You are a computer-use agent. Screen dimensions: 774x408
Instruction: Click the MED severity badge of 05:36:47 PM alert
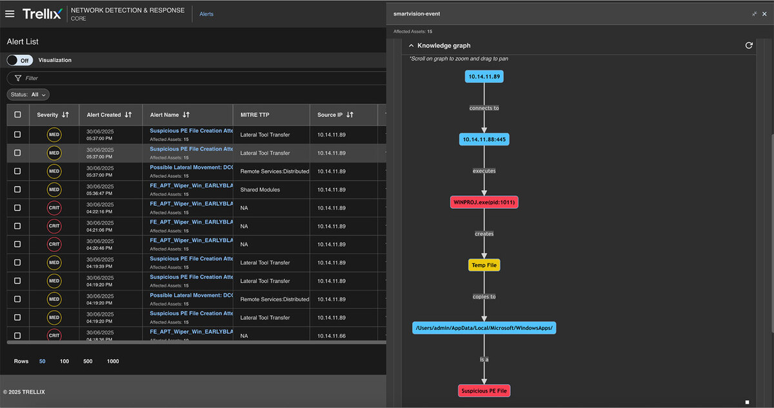click(x=54, y=189)
